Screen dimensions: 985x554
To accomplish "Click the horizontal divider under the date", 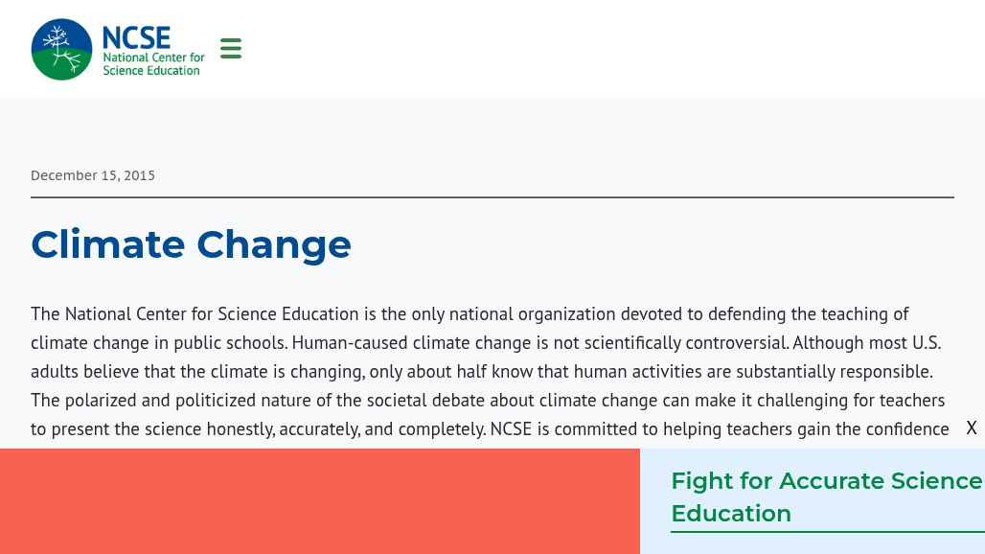I will (x=492, y=197).
